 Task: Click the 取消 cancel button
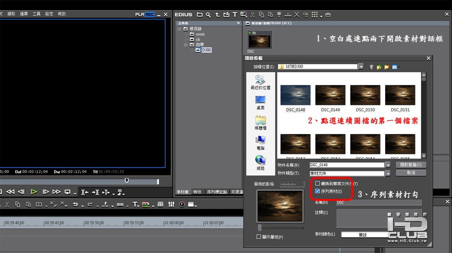411,173
